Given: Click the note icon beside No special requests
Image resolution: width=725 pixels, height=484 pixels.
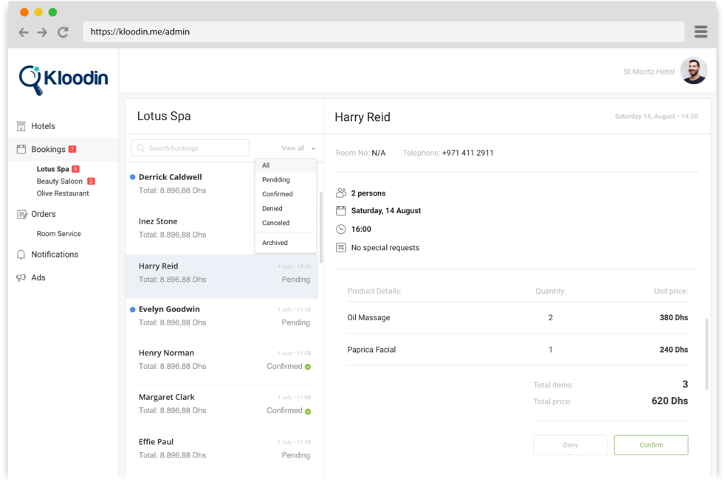Looking at the screenshot, I should pyautogui.click(x=341, y=248).
